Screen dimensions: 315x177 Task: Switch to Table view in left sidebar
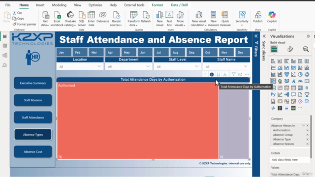click(5, 46)
